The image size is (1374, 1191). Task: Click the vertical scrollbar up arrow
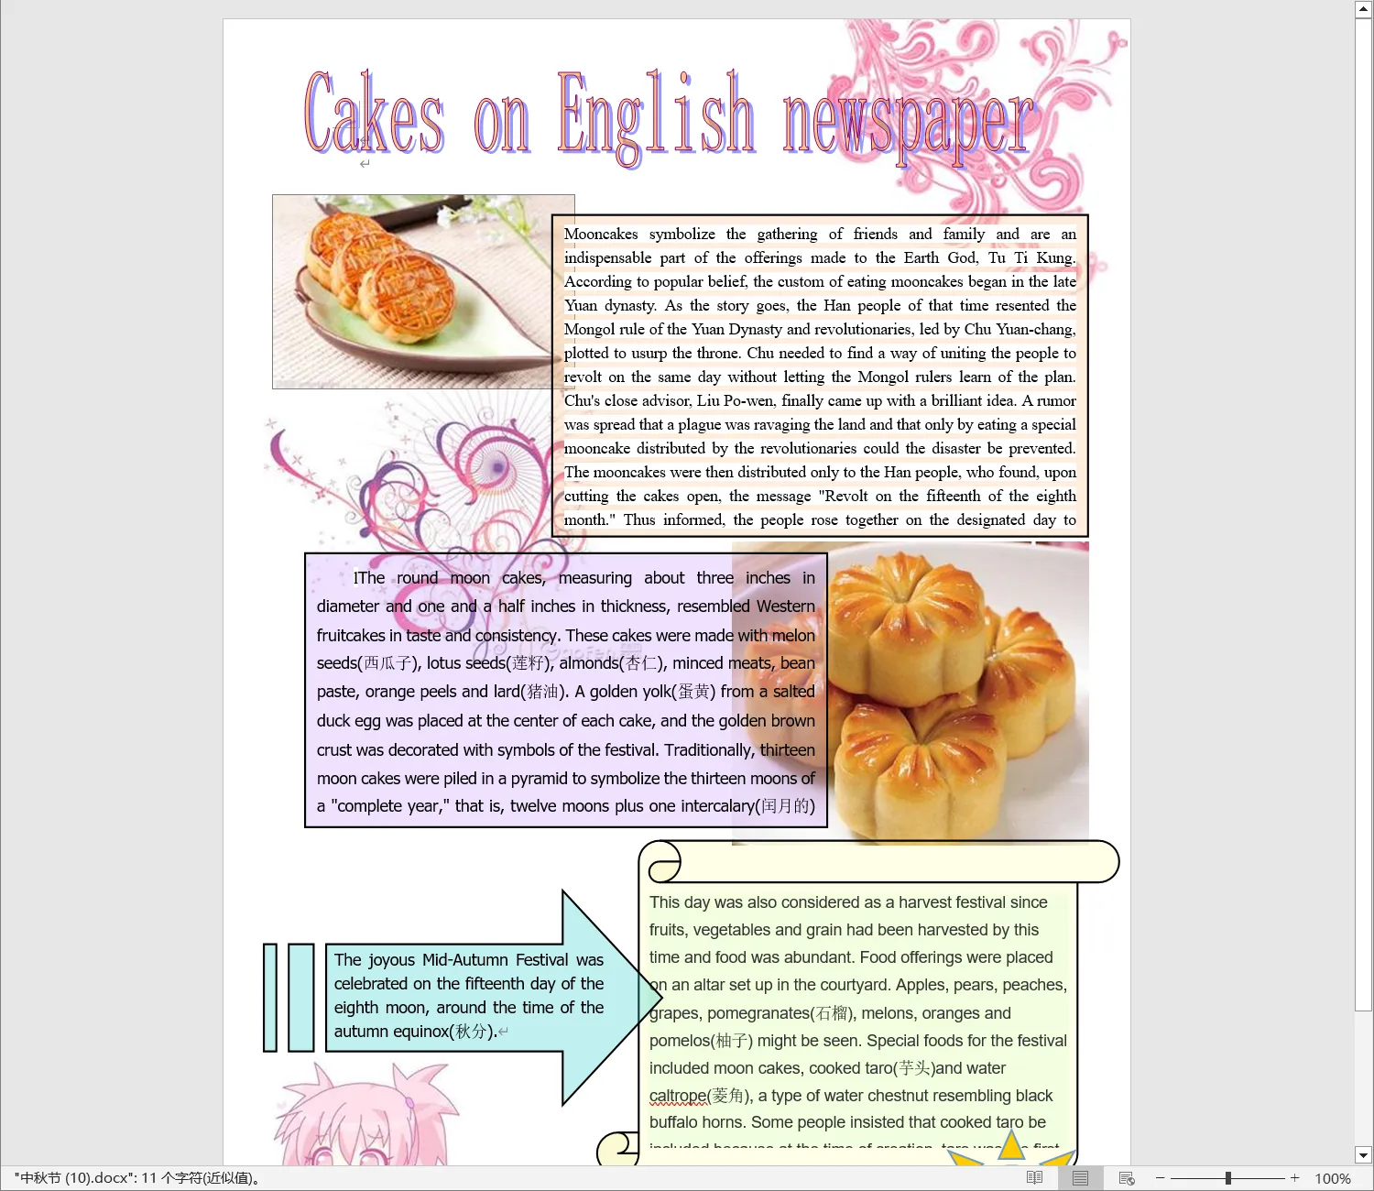point(1363,9)
